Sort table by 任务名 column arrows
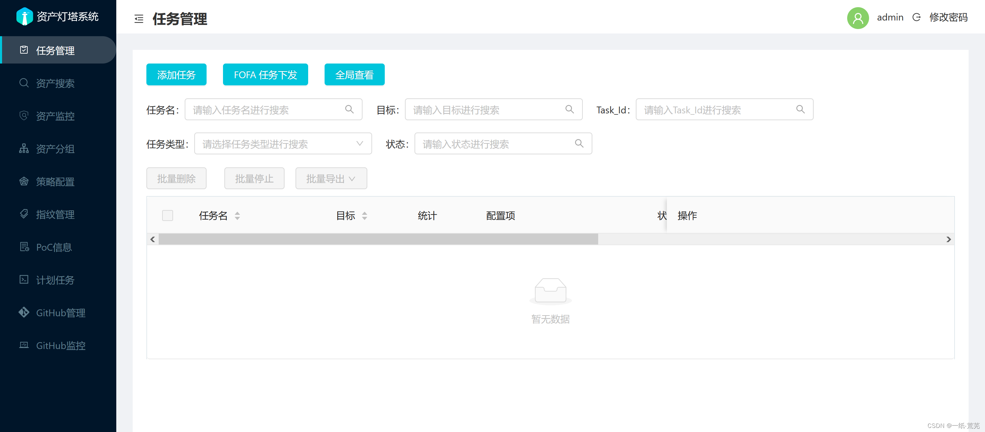 pyautogui.click(x=237, y=216)
